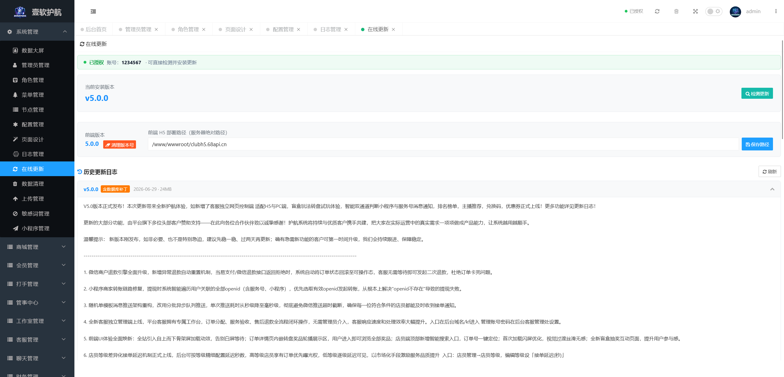Image resolution: width=784 pixels, height=377 pixels.
Task: Click the current version v5.0.0 text
Action: [96, 98]
